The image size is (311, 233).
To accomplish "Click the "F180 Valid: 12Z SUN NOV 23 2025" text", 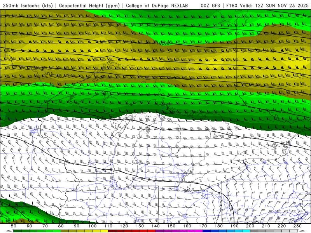I will click(x=267, y=5).
